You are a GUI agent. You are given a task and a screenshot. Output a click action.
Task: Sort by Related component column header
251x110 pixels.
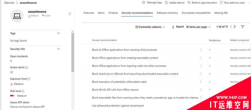[240, 40]
